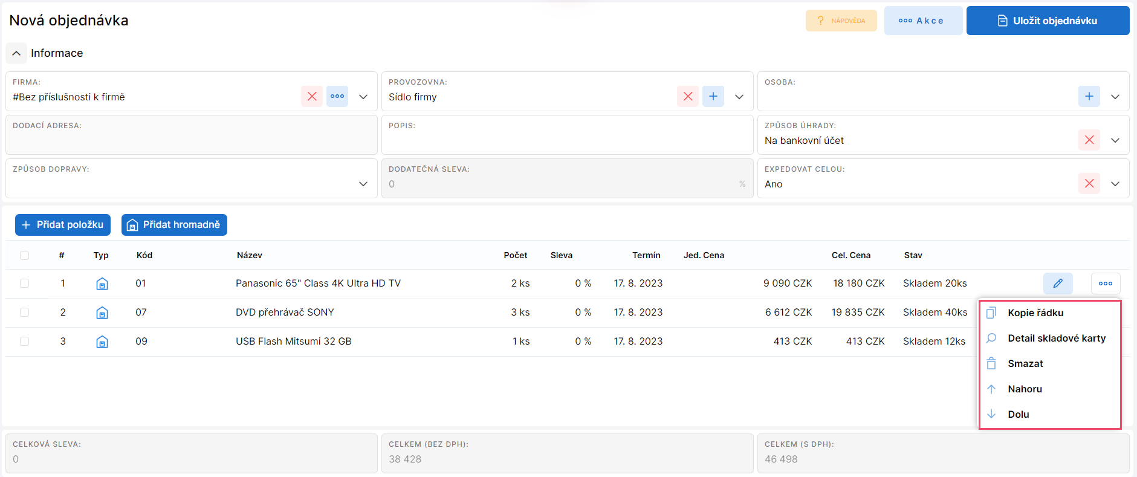Select 'Panasonic 65" Class 4K Ultra HD TV' cell
This screenshot has height=477, width=1137.
coord(318,283)
